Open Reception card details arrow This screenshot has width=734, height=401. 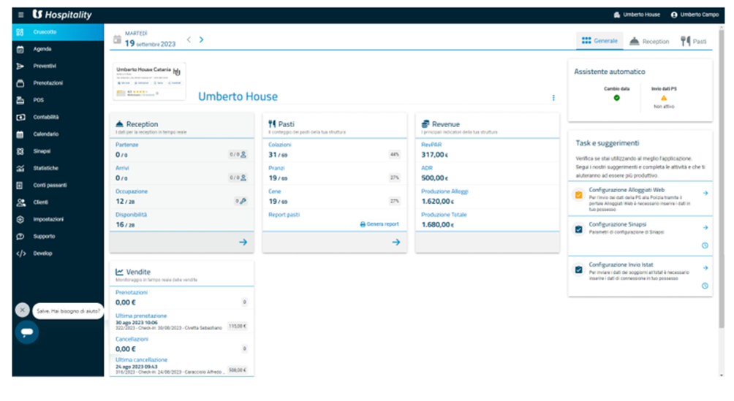(x=243, y=242)
